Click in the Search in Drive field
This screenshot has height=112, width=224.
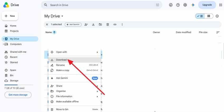[101, 5]
